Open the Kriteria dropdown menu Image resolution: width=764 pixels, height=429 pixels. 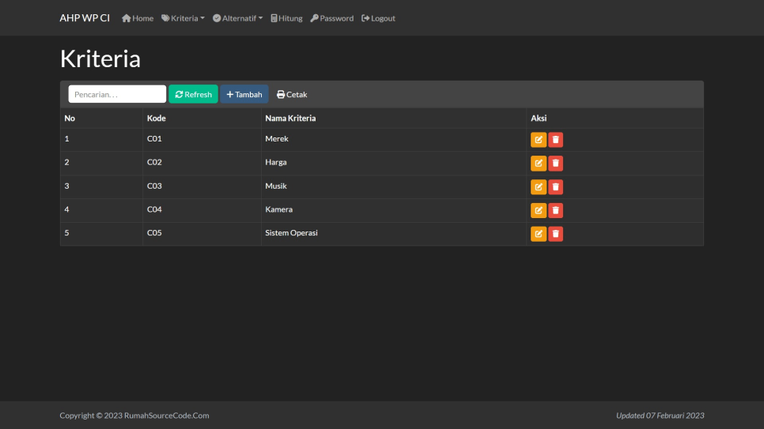[x=183, y=18]
